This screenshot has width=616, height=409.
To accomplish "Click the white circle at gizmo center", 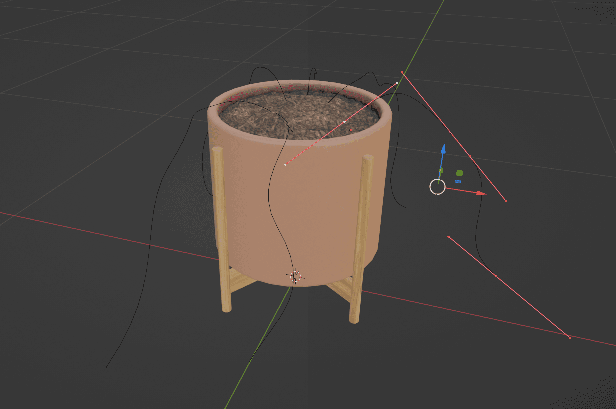I will click(x=437, y=187).
